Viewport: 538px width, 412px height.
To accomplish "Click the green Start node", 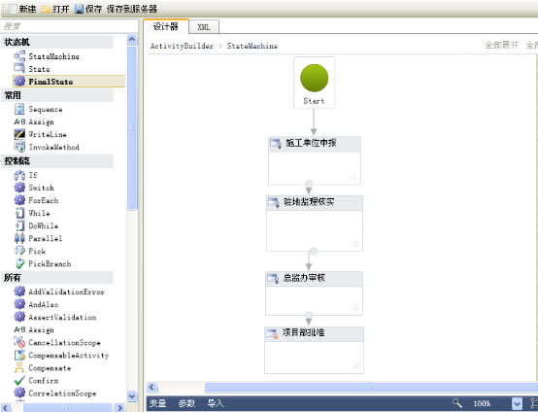I will click(x=314, y=78).
